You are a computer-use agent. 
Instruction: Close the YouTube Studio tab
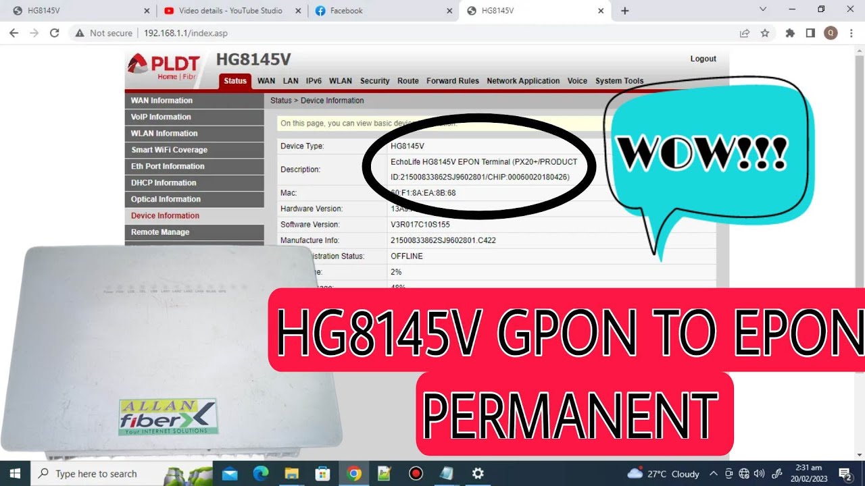click(299, 11)
